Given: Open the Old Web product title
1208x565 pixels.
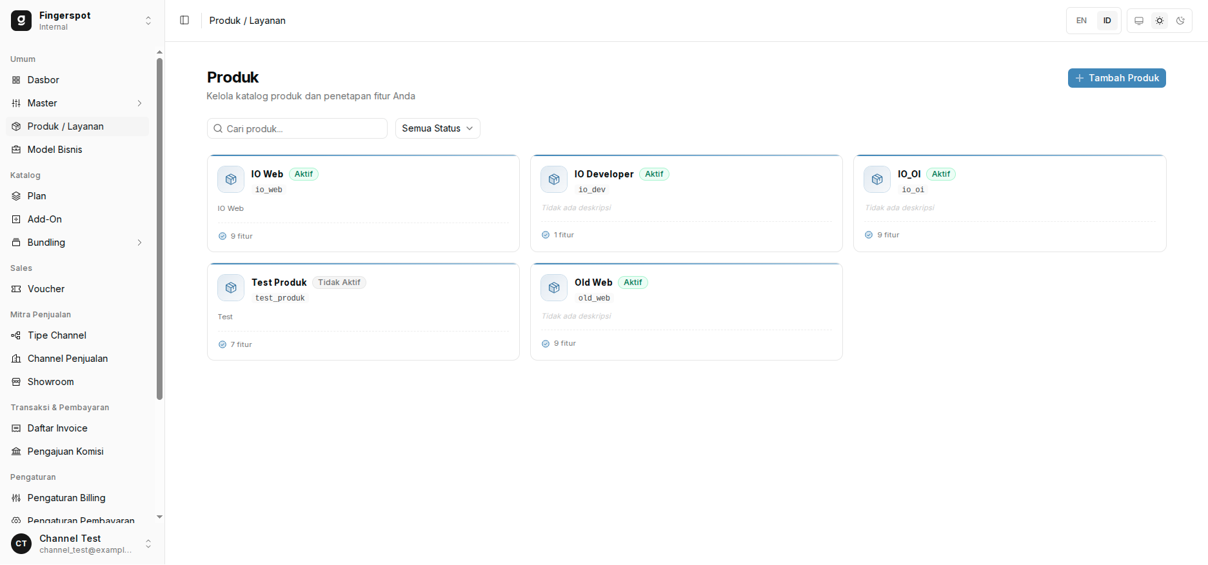Looking at the screenshot, I should tap(593, 282).
